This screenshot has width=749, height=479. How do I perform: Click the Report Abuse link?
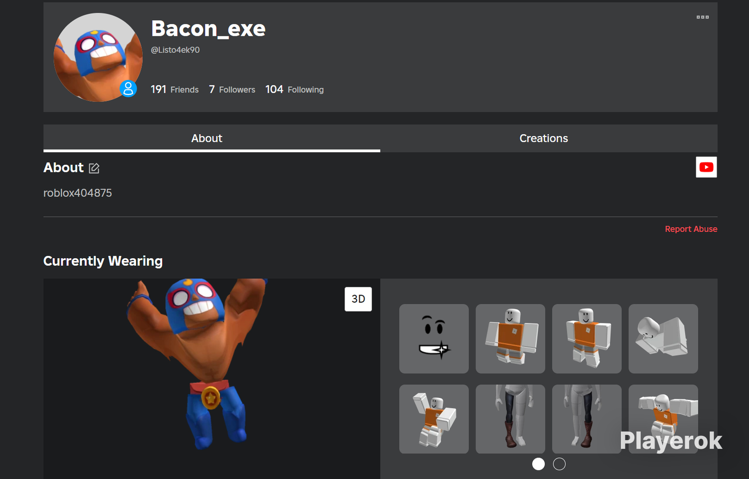click(691, 229)
